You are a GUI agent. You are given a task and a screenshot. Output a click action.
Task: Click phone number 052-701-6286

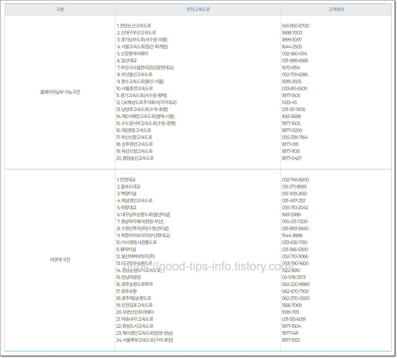click(x=295, y=75)
